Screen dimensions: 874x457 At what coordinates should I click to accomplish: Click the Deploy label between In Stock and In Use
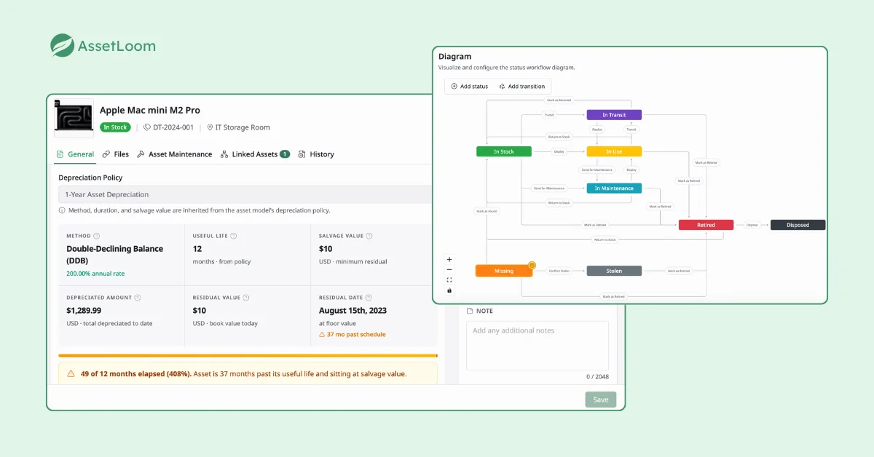[x=559, y=151]
